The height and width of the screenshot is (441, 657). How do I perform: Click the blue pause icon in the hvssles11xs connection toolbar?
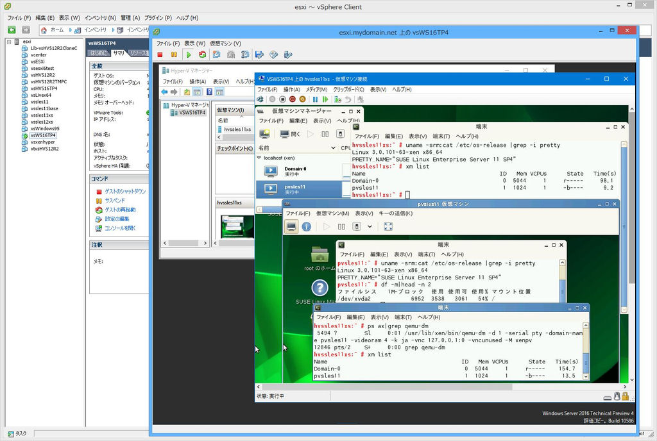point(315,99)
